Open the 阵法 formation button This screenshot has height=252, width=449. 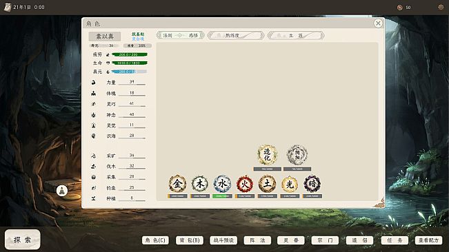pyautogui.click(x=257, y=240)
